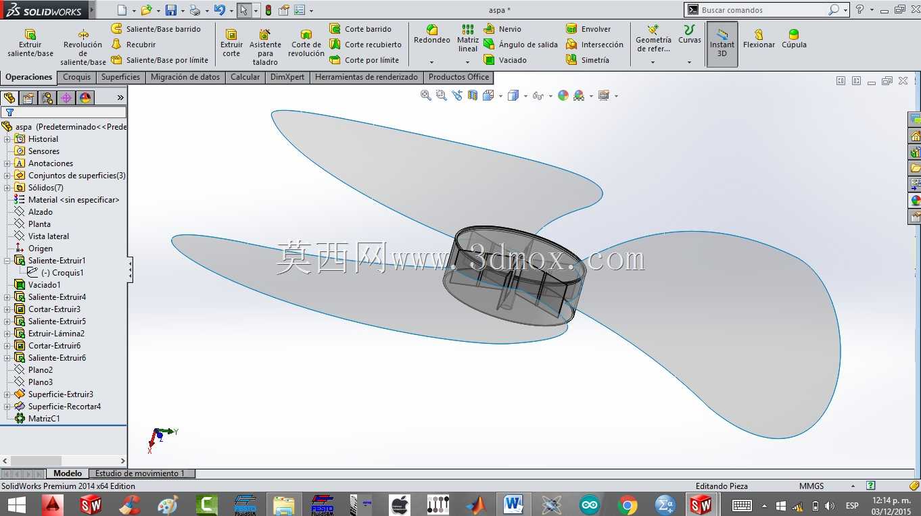Image resolution: width=921 pixels, height=516 pixels.
Task: Open the unit system dropdown beside MMGS
Action: [x=853, y=486]
